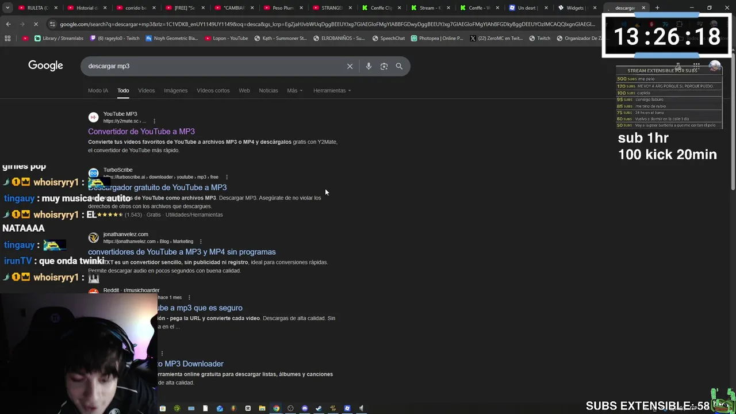Switch to Peso Pluma browser tab
Image resolution: width=736 pixels, height=414 pixels.
(x=283, y=8)
